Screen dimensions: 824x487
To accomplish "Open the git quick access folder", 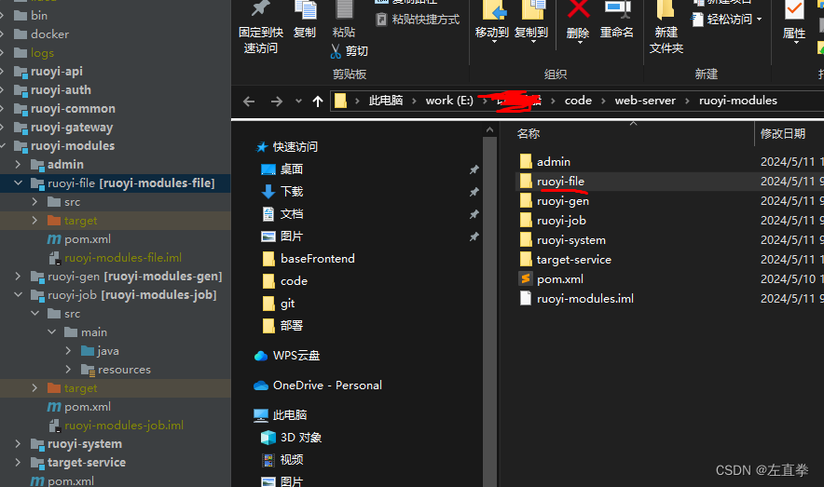I will click(x=287, y=304).
